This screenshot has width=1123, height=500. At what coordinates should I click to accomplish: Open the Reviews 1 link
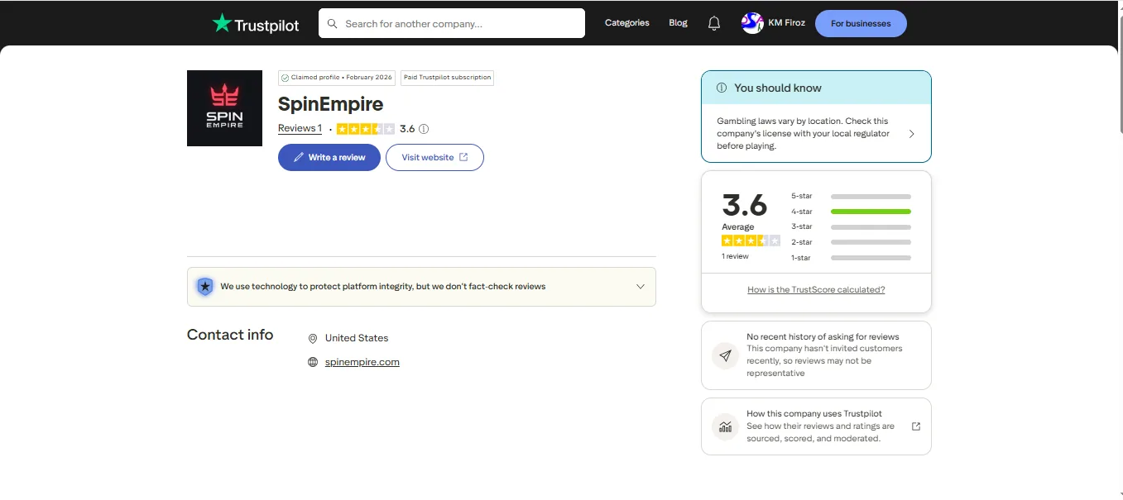(300, 128)
